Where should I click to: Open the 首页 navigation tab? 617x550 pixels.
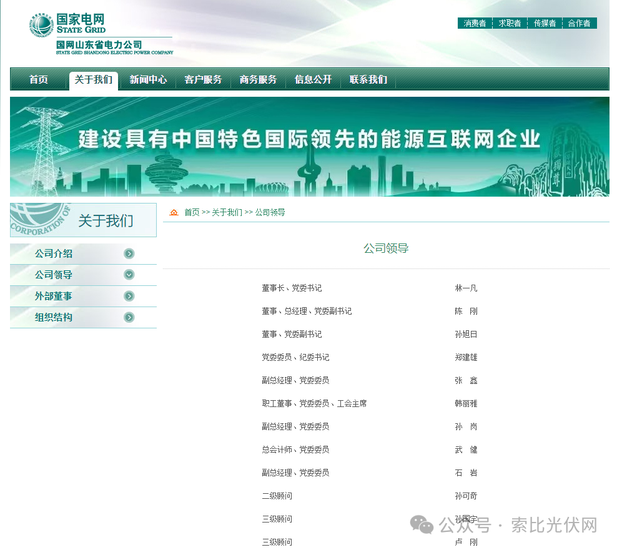[39, 80]
